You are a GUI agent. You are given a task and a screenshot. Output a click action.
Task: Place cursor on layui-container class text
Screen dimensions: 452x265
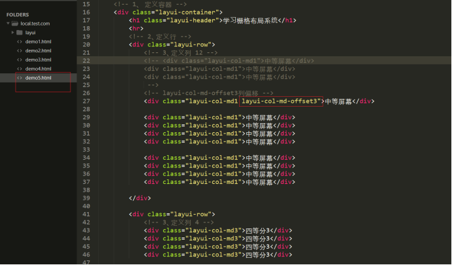click(x=189, y=12)
